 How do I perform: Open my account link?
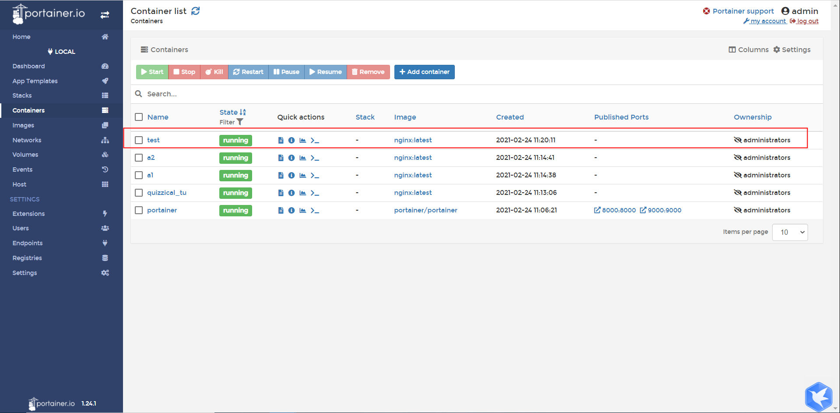click(765, 21)
